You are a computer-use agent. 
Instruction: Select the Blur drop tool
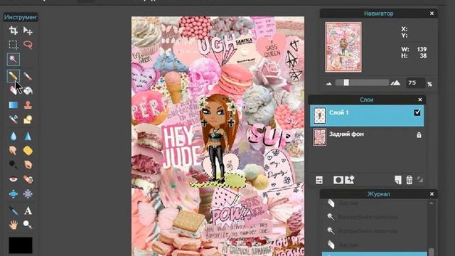(13, 136)
